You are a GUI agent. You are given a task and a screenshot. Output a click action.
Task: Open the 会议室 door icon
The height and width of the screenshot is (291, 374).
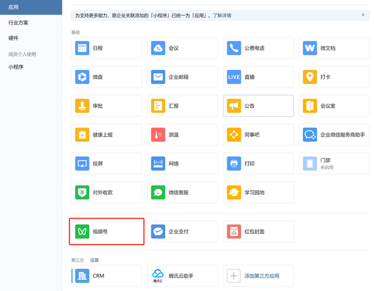pos(310,106)
